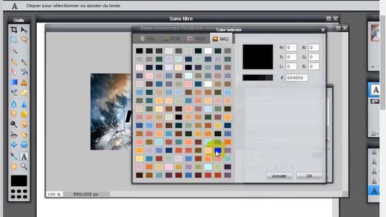Select the Dodge tool
Viewport: 386px width, 217px height.
14,124
